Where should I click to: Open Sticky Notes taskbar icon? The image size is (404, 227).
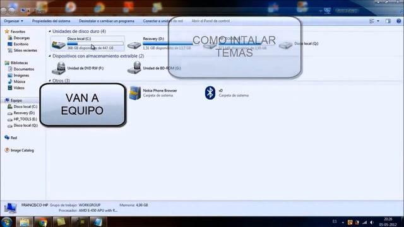pos(61,222)
